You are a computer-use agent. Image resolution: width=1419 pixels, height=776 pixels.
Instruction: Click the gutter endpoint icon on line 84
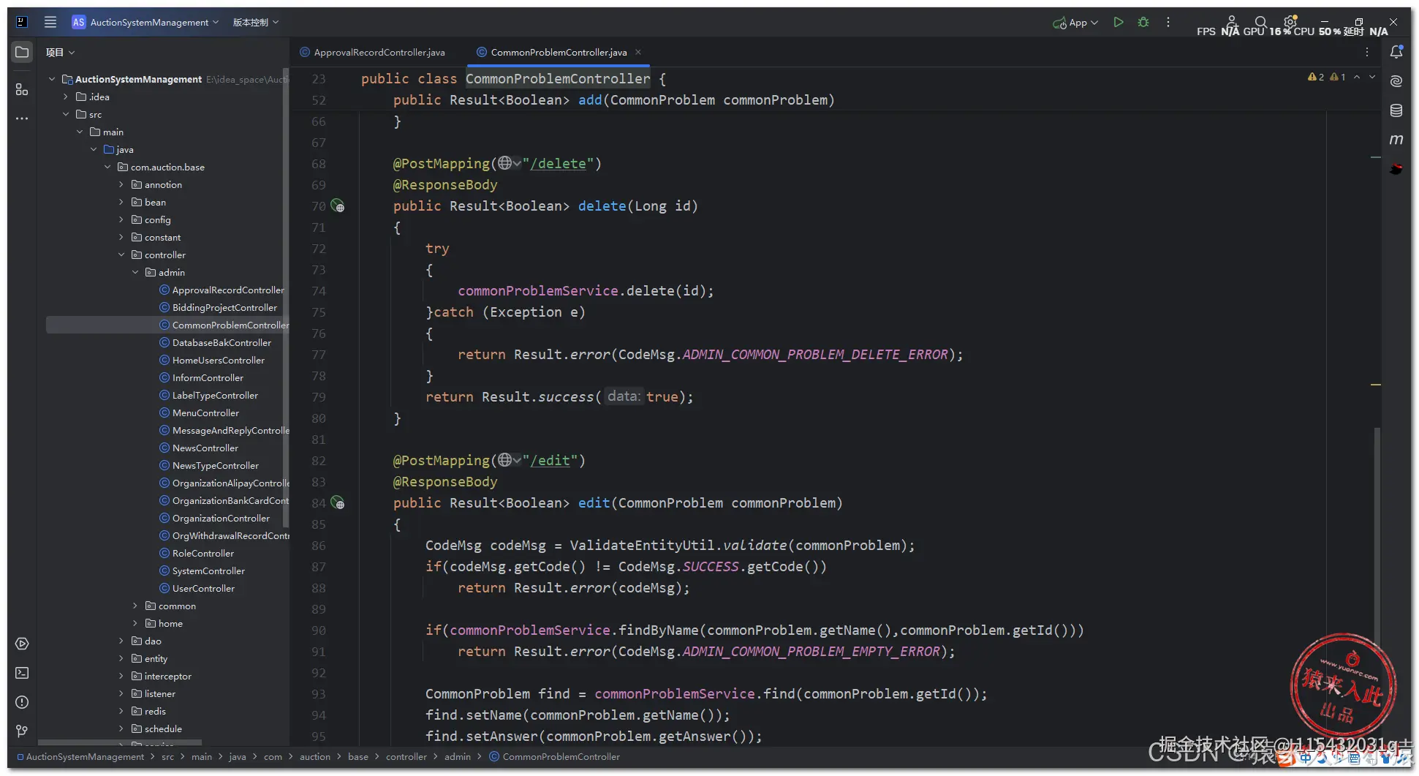point(338,503)
